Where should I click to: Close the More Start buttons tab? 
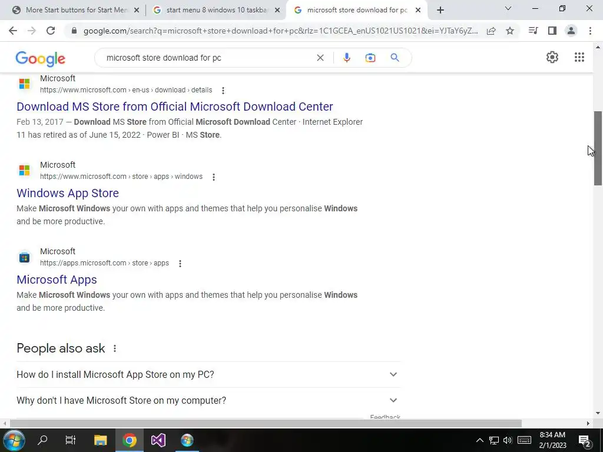[137, 11]
